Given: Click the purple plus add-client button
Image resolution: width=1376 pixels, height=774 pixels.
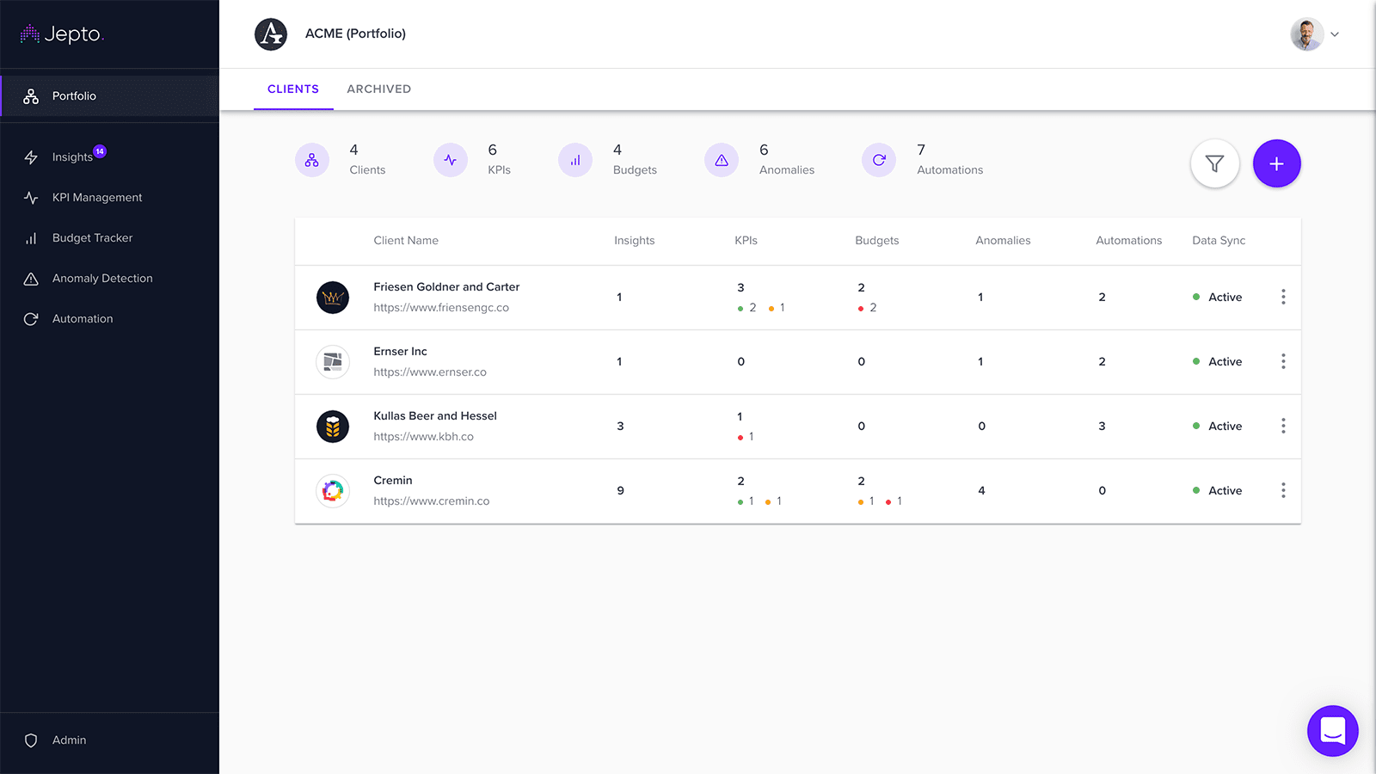Looking at the screenshot, I should [1276, 163].
